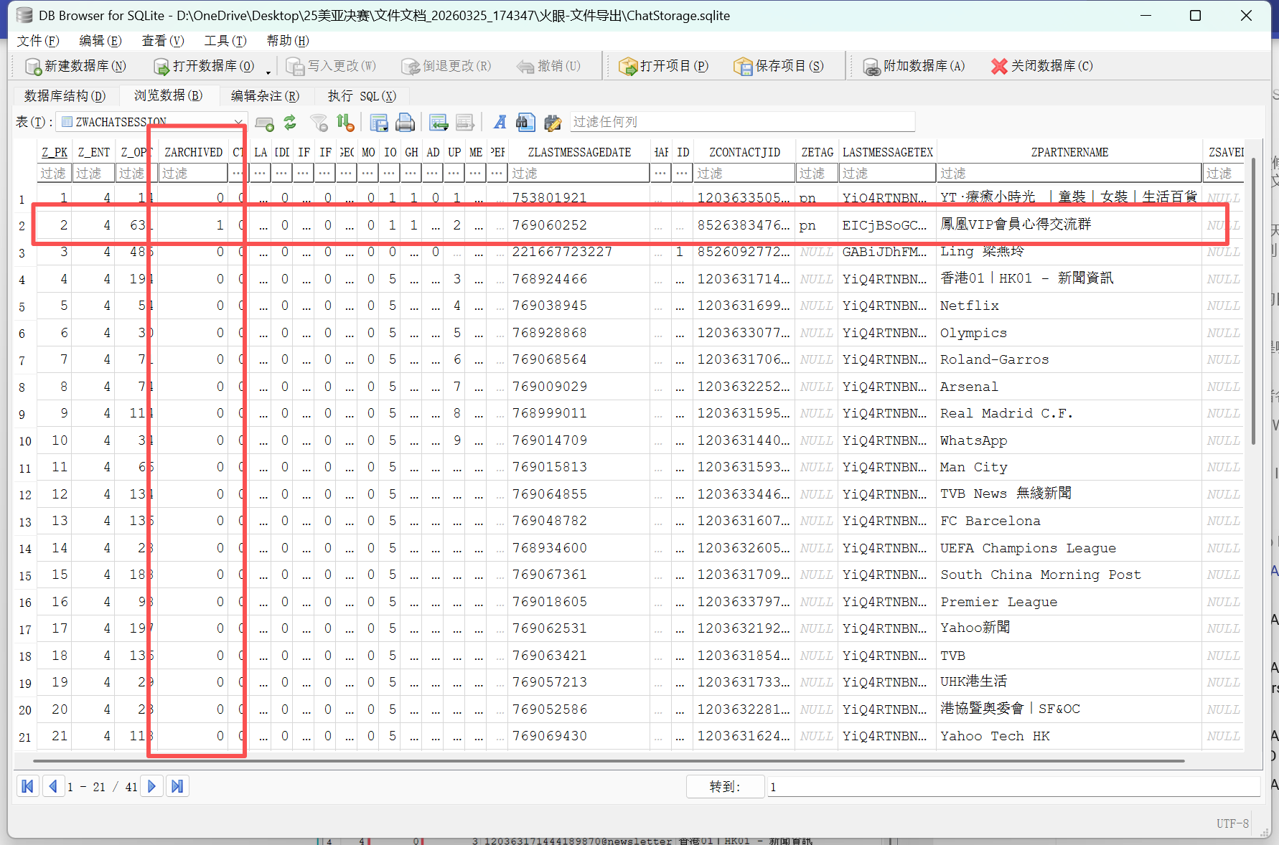Switch to the 编辑杂注(R) tab

point(265,96)
